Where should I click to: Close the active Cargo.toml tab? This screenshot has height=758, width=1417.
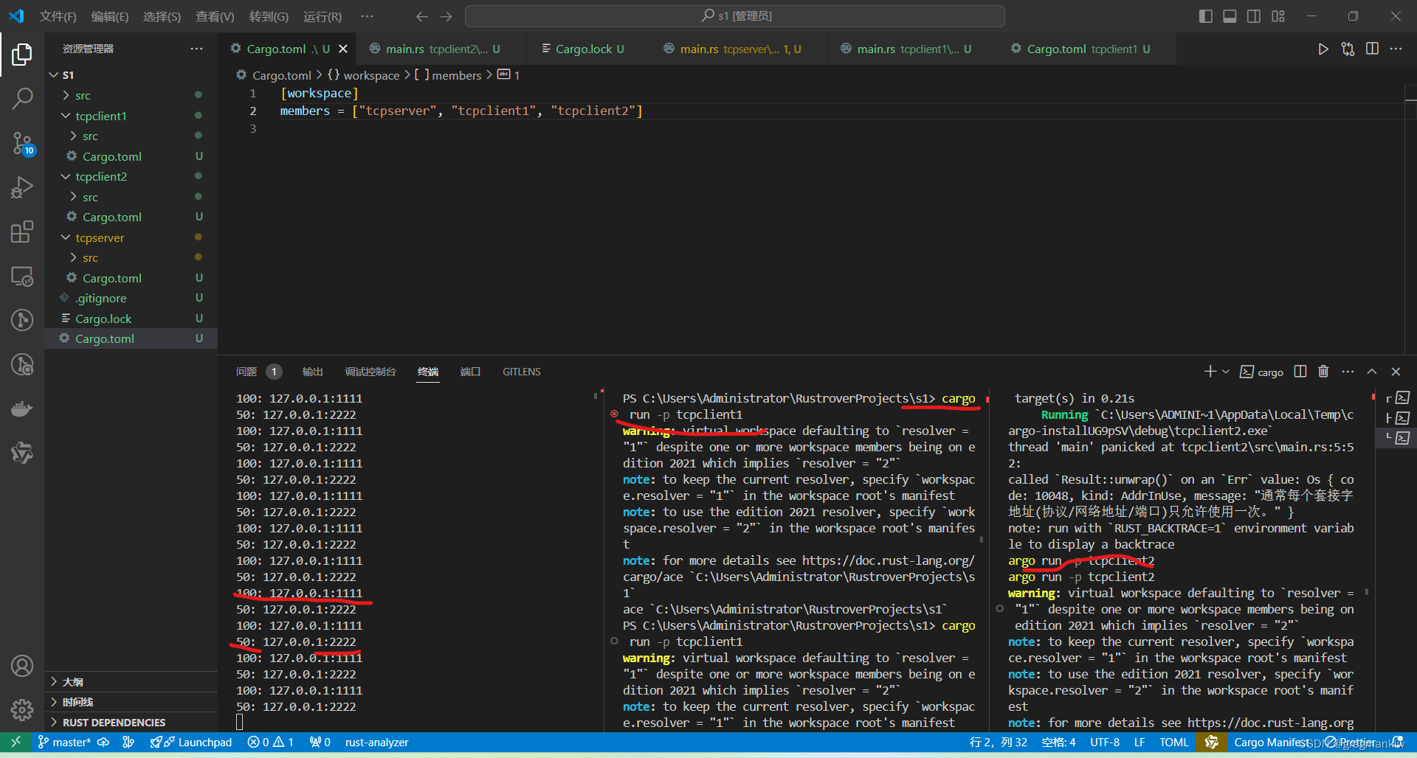point(343,49)
